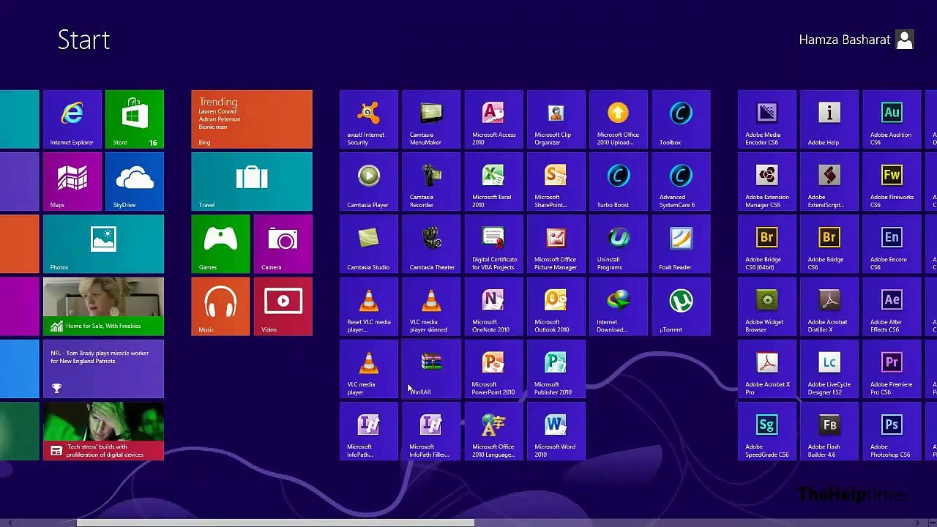The image size is (937, 527).
Task: Launch avast! Internet Security
Action: (x=369, y=119)
